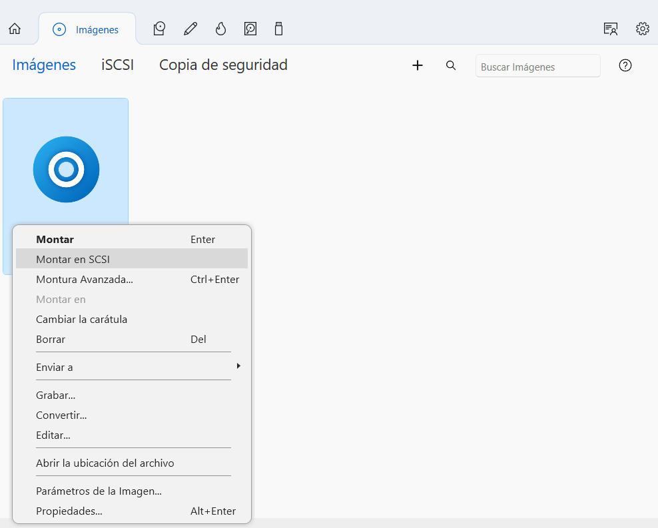Open the virtual hard disk icon
Screen dimensions: 658x528
click(x=250, y=29)
